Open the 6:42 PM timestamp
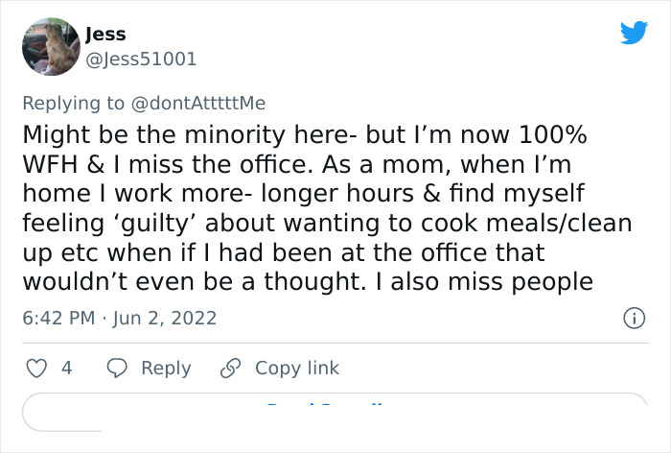The width and height of the screenshot is (671, 453). (59, 317)
